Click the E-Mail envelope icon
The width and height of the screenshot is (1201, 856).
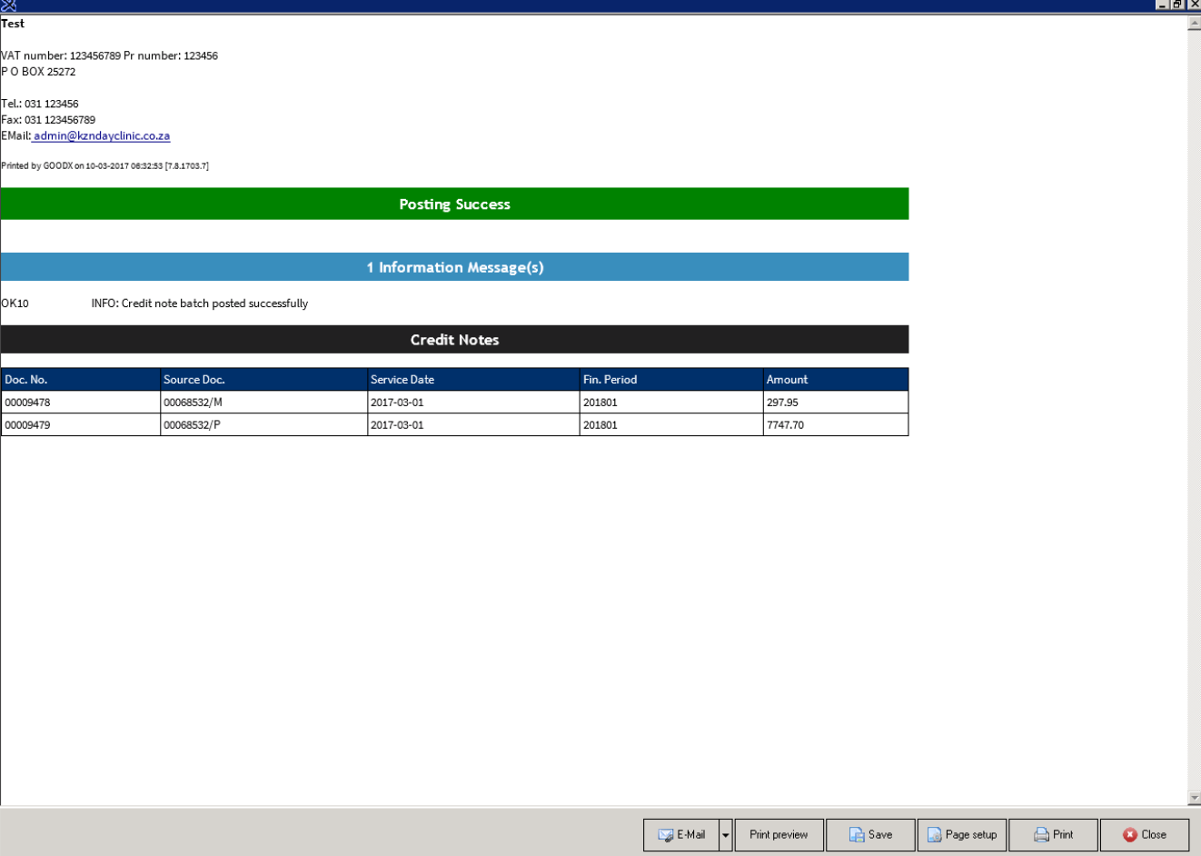(668, 834)
